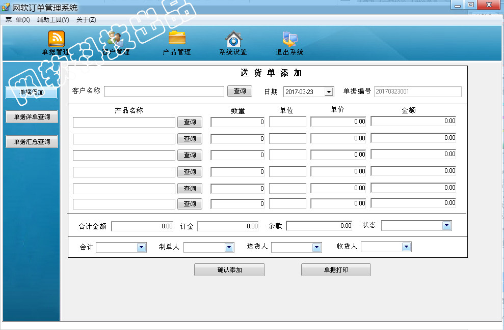Open the 会计 combo box

pos(142,247)
